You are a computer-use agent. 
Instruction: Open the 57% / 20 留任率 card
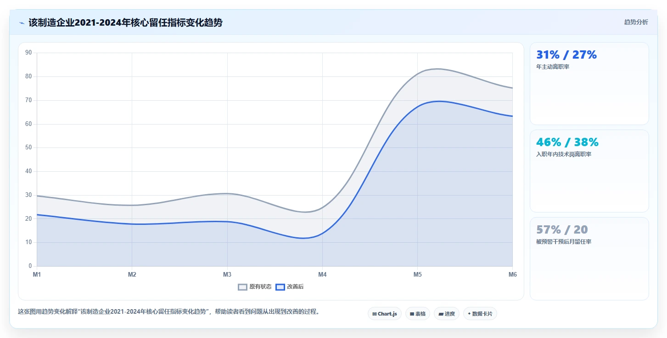coord(589,258)
